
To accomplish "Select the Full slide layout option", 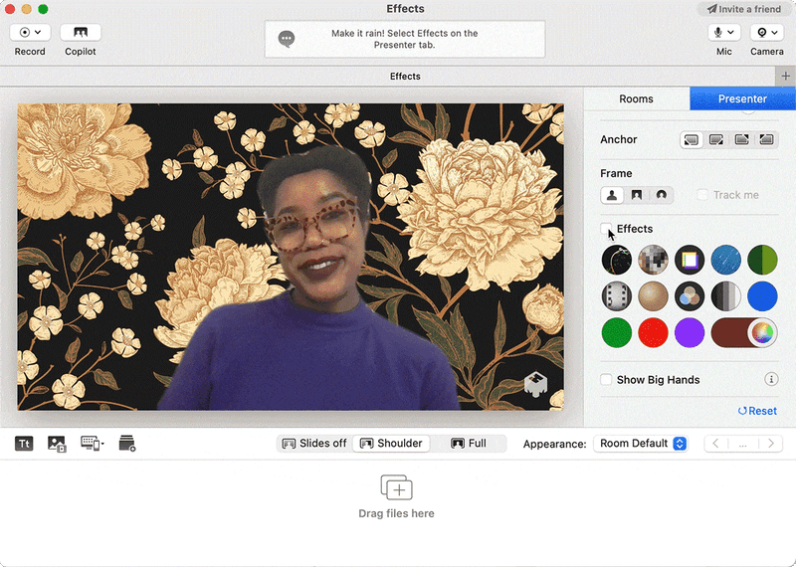I will (x=469, y=444).
